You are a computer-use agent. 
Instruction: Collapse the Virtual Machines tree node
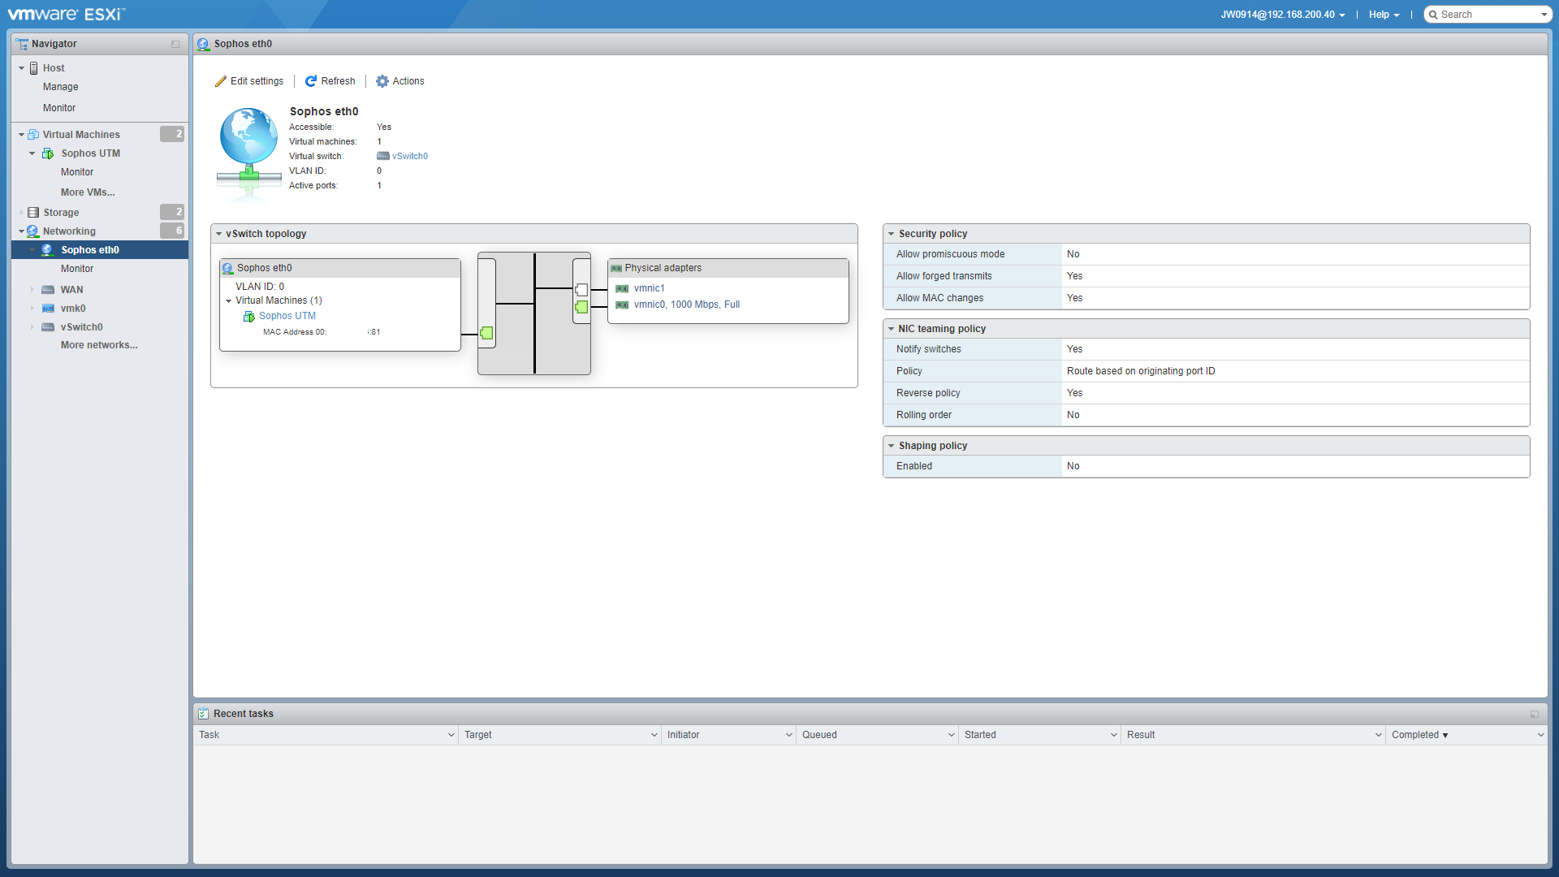(21, 135)
